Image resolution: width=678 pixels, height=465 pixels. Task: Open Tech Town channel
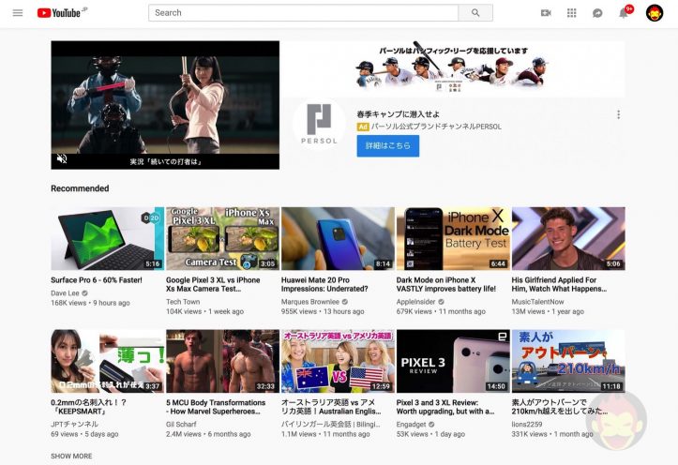tap(183, 302)
